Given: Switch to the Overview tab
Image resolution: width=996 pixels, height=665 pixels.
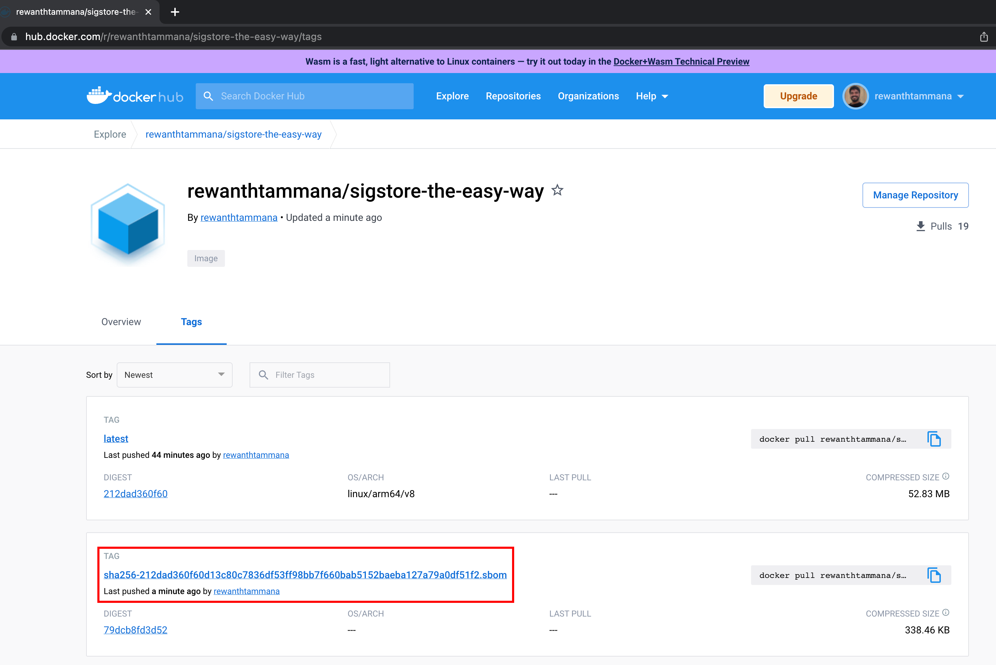Looking at the screenshot, I should 121,322.
